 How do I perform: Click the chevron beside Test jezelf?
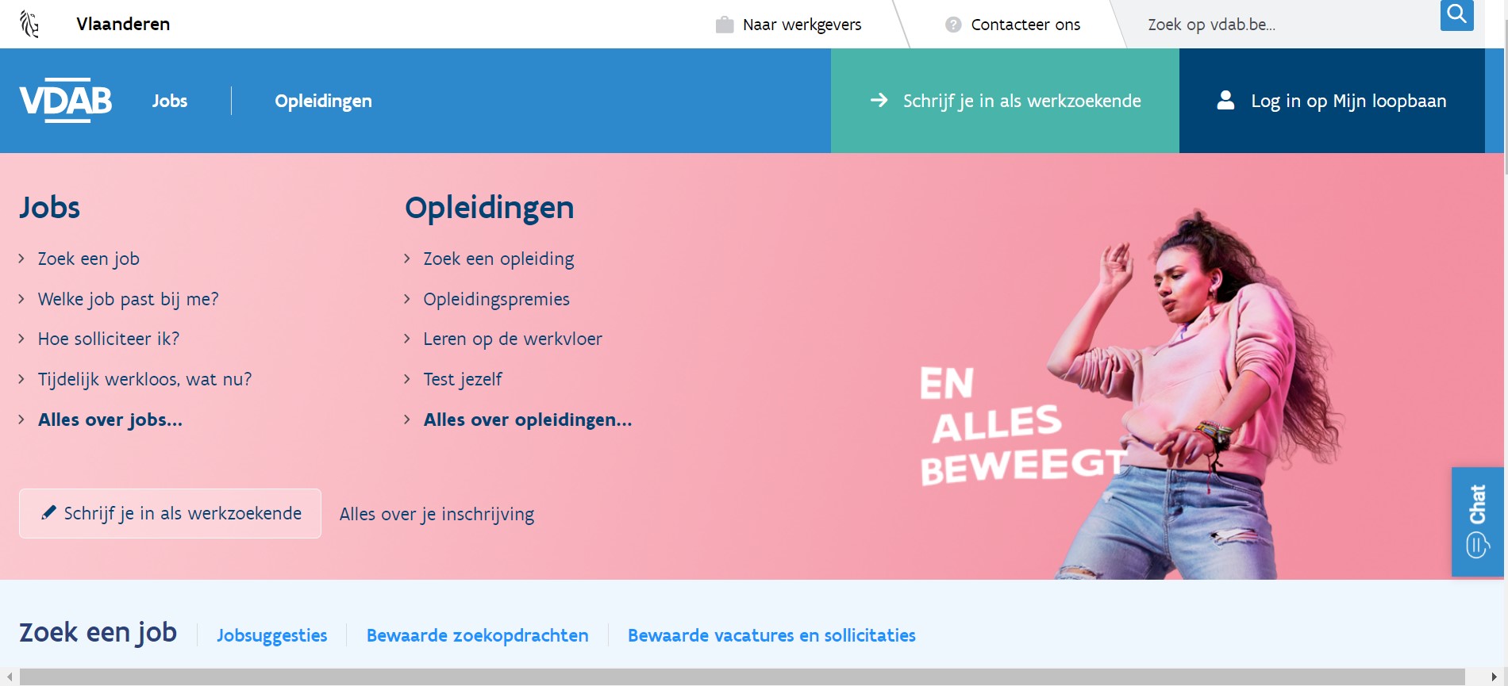pyautogui.click(x=406, y=379)
